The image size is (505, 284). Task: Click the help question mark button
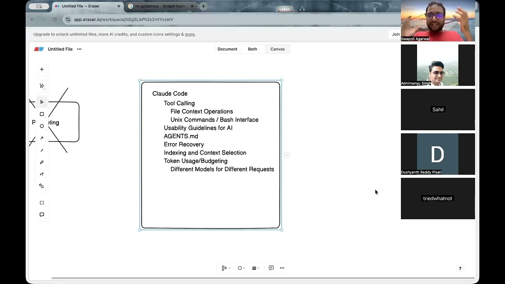pyautogui.click(x=460, y=269)
